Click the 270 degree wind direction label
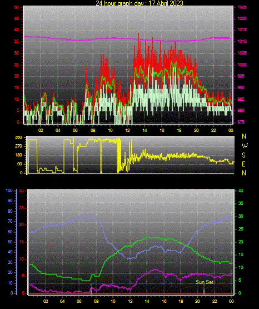 (18, 146)
